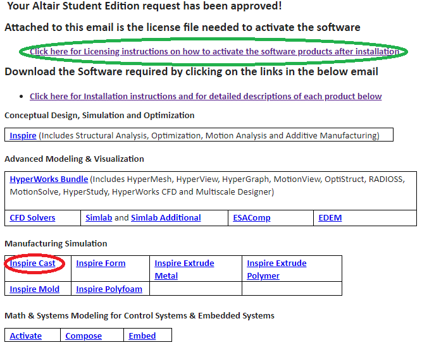Click the CFD Solvers link

[32, 217]
